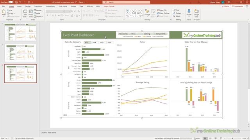Toggle Underline formatting
Image resolution: width=250 pixels, height=140 pixels.
[x=53, y=16]
